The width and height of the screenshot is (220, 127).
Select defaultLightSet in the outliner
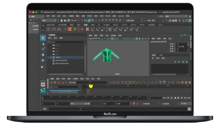click(61, 60)
